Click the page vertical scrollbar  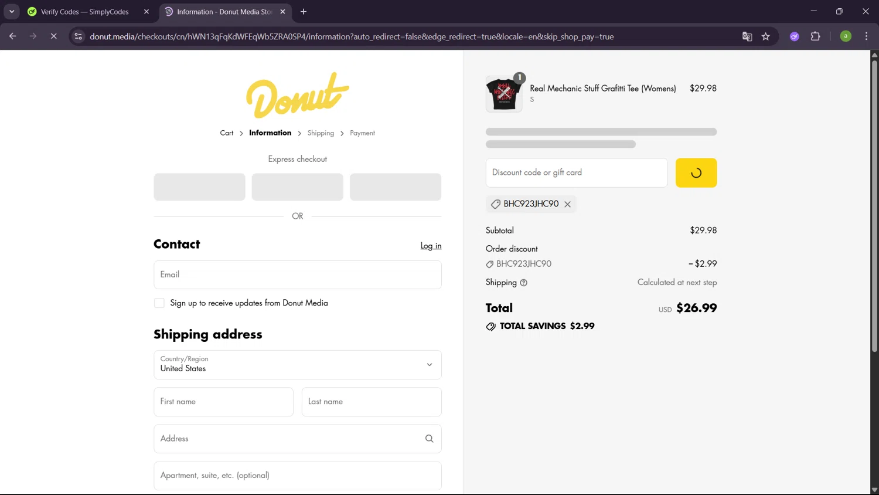click(x=874, y=205)
